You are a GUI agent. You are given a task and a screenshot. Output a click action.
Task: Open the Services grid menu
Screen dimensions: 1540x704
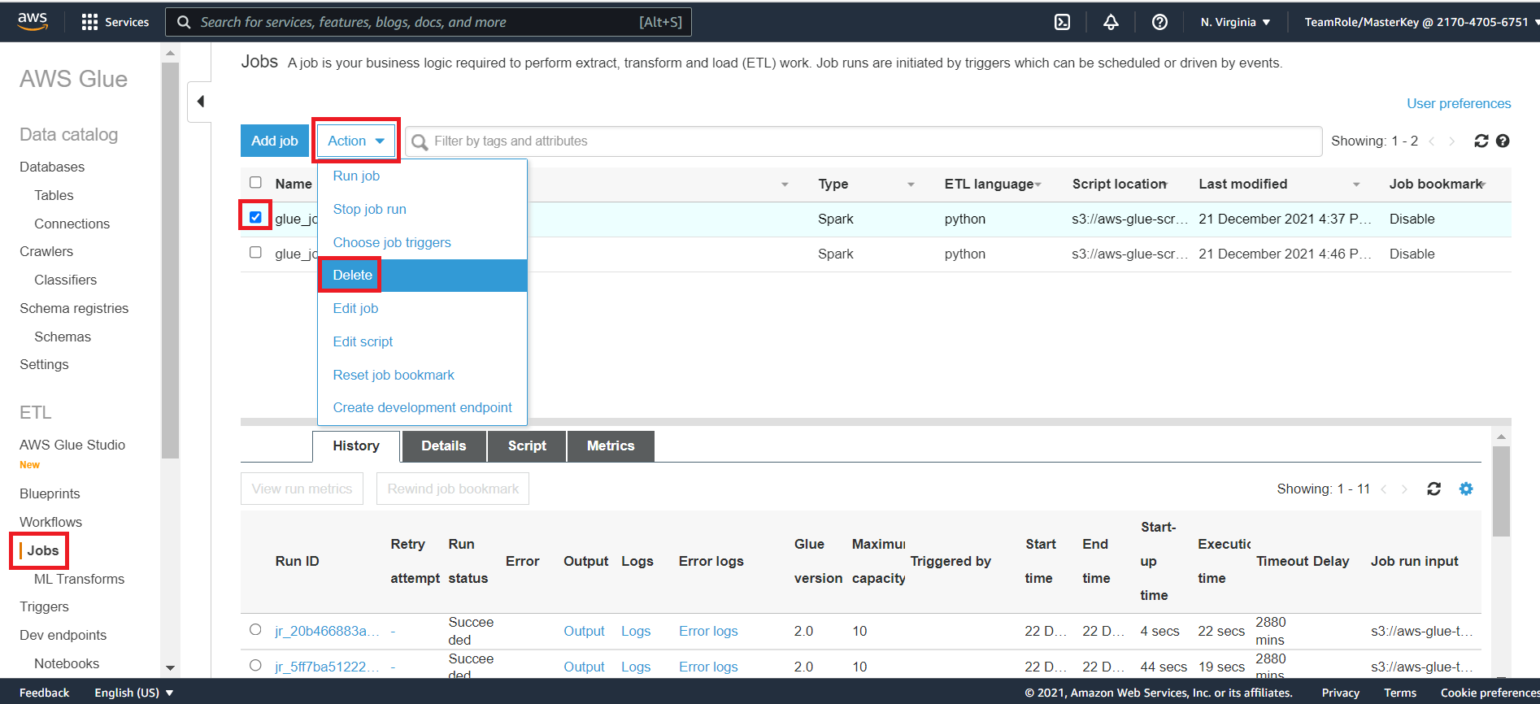tap(115, 22)
